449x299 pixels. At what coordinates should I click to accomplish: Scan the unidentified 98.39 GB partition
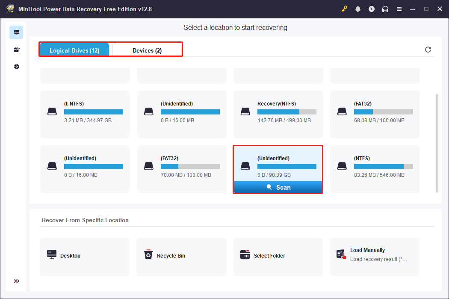[278, 187]
